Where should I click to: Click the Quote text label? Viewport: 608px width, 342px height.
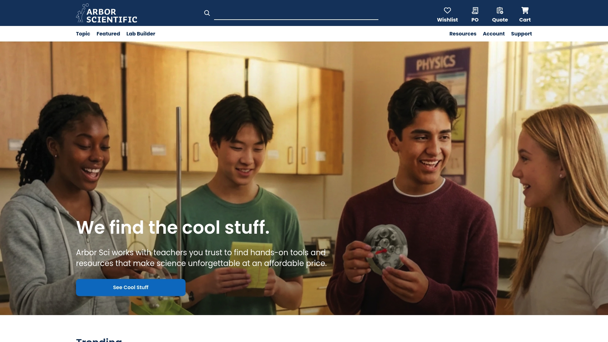(500, 20)
